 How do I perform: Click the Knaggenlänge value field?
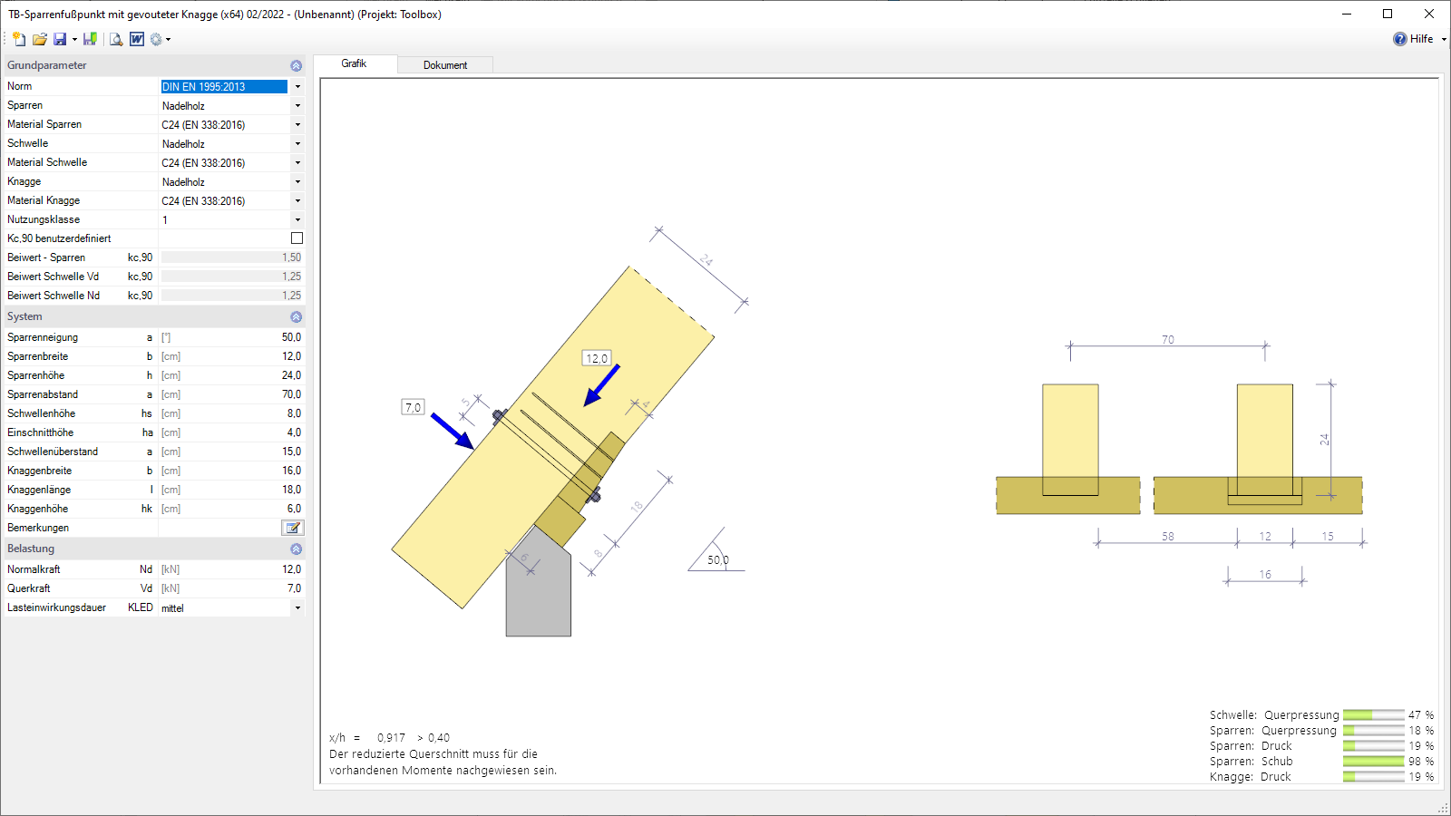tap(231, 490)
